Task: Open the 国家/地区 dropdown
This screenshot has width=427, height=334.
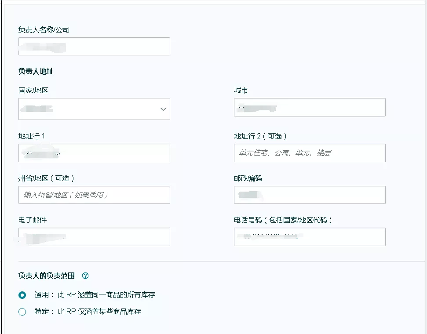Action: pos(94,109)
